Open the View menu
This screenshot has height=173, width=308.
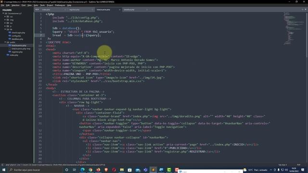[29, 5]
